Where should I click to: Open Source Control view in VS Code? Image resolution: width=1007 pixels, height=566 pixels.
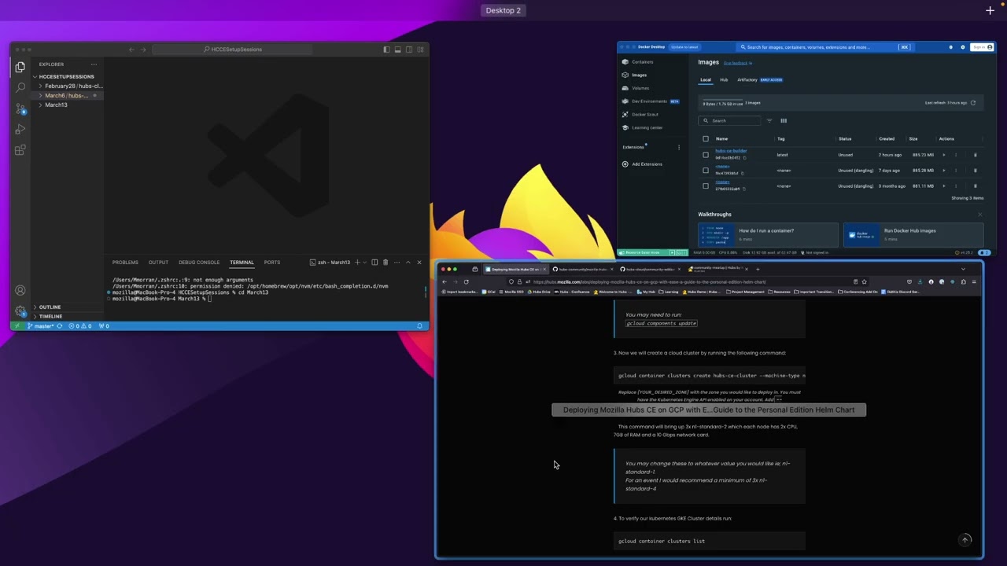20,108
